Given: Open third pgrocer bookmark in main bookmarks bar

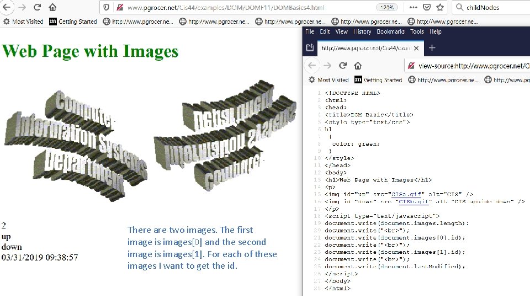Looking at the screenshot, I should (290, 22).
